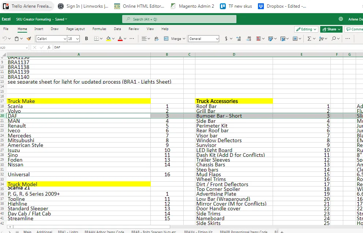Apply the red font color
The height and width of the screenshot is (233, 363).
(x=120, y=39)
